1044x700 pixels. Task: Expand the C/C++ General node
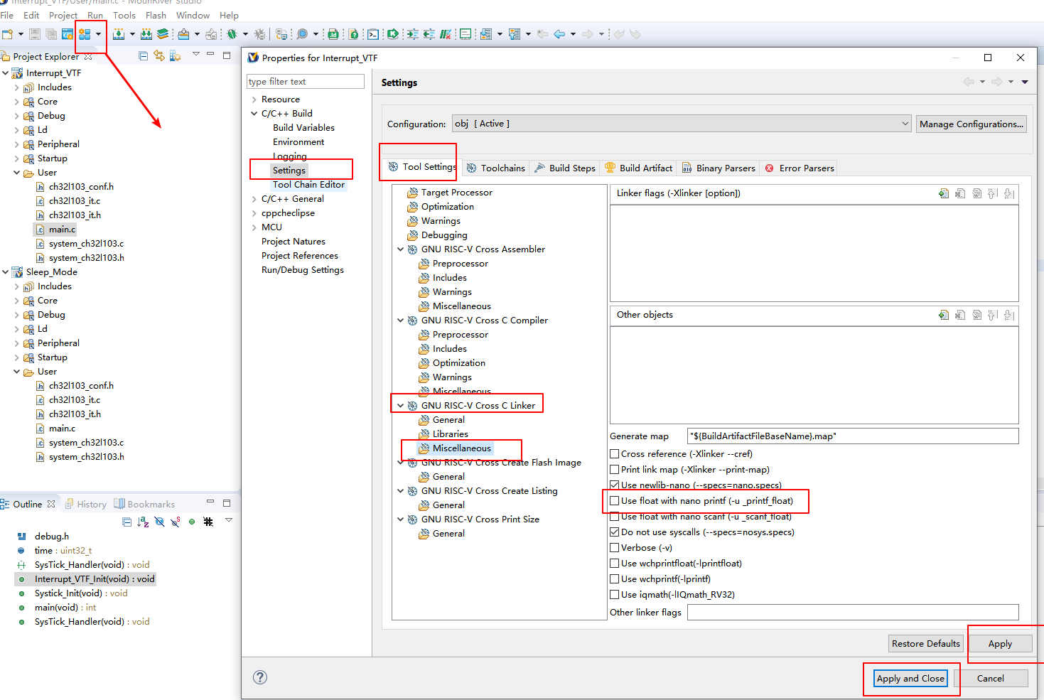point(254,199)
